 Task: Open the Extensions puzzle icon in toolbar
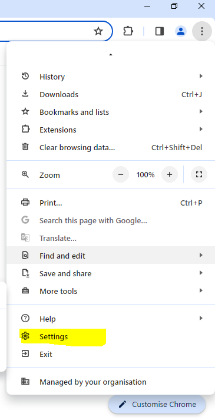pyautogui.click(x=128, y=31)
